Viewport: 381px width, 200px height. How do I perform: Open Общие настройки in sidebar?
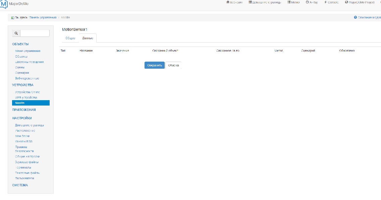click(28, 156)
